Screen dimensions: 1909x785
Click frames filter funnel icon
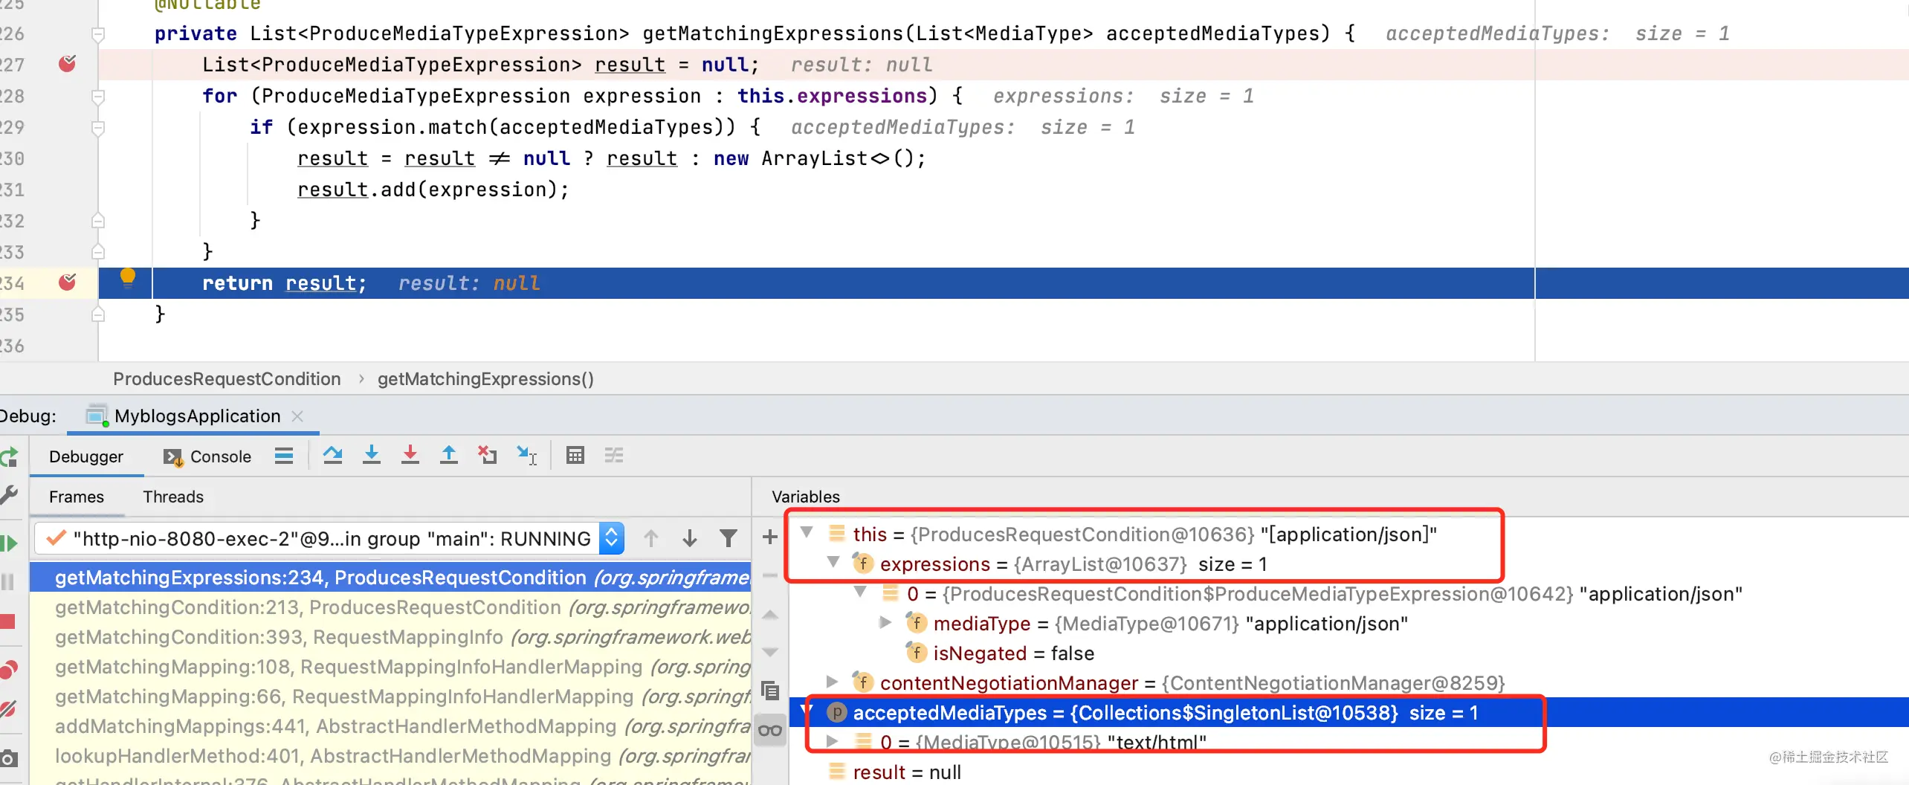pos(729,538)
